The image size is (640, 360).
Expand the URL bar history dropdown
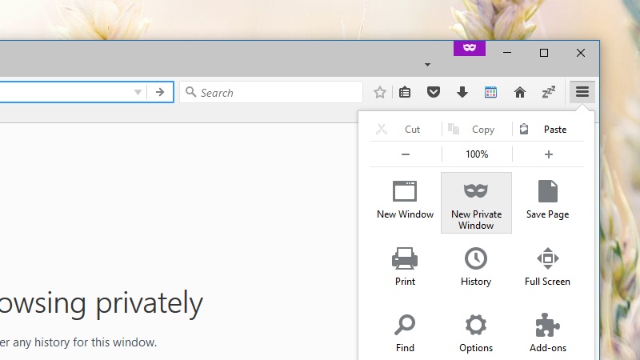[138, 92]
